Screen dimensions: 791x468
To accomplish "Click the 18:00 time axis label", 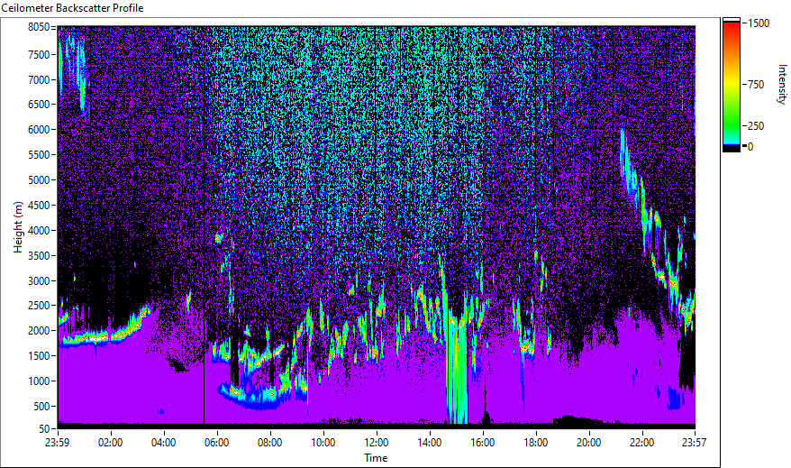I will 536,443.
